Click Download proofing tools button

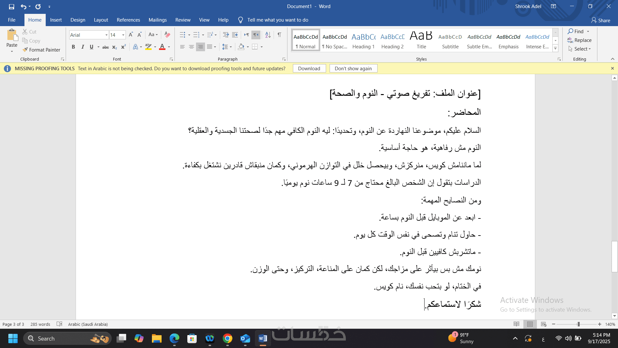(x=309, y=68)
